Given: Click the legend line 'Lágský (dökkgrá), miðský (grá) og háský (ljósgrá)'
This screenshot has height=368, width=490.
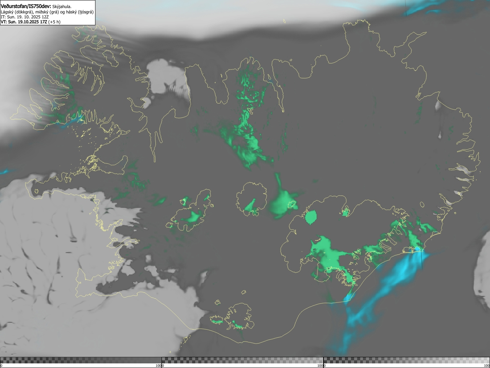Looking at the screenshot, I should click(x=47, y=12).
